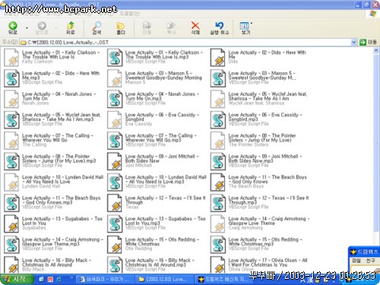Screen dimensions: 380x285
Task: Switch to the 드림위즈 메신저 taskbar button
Action: (x=223, y=280)
